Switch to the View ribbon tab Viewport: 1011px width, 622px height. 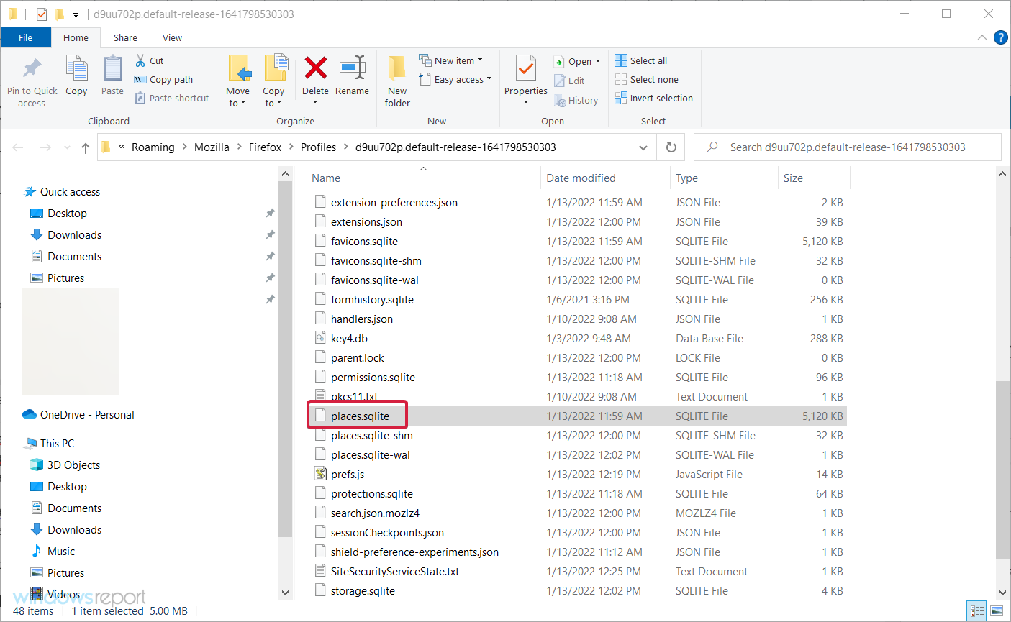tap(172, 37)
